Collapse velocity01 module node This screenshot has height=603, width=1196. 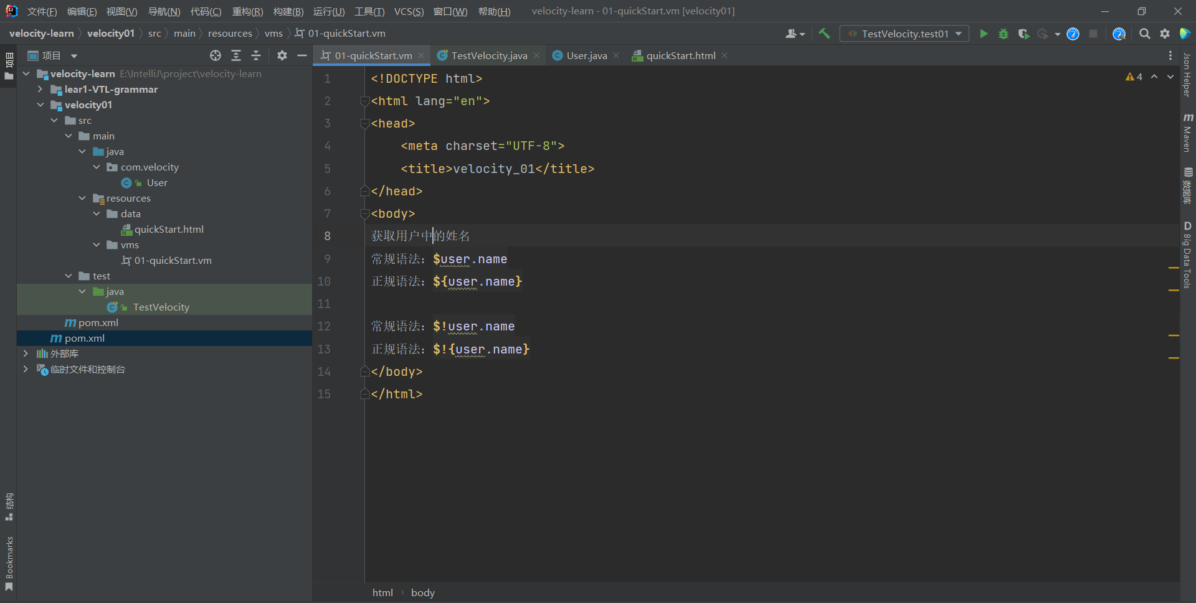point(40,105)
